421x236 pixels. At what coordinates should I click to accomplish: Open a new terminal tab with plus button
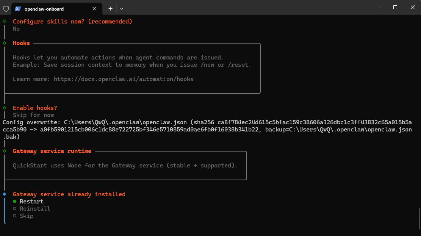tap(110, 8)
